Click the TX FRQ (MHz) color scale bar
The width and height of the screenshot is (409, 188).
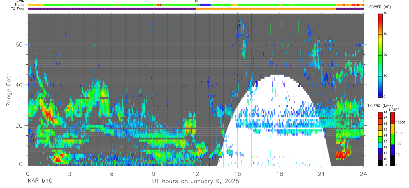380,139
